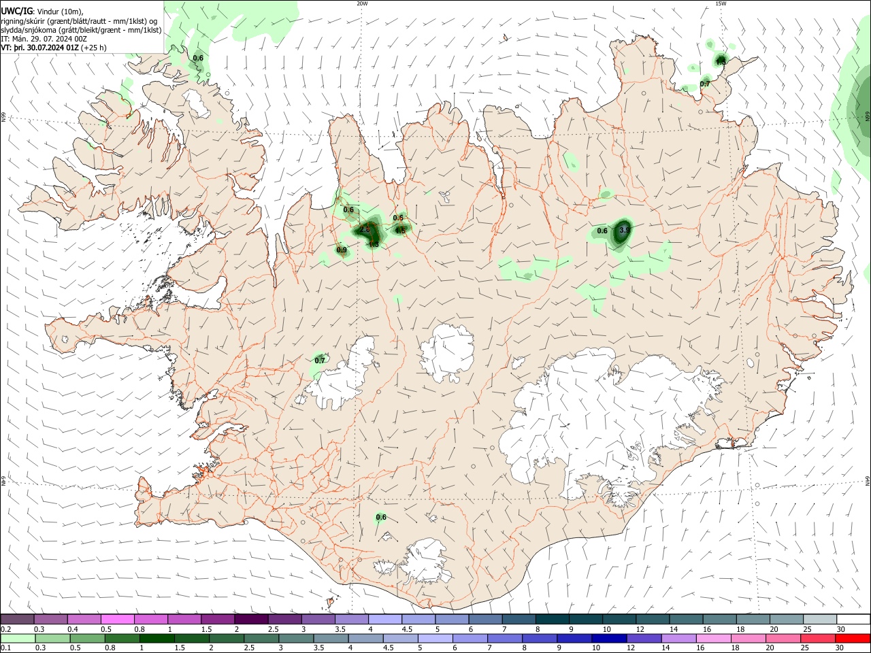
Task: Click the 1.3 precipitation value label
Action: 374,244
